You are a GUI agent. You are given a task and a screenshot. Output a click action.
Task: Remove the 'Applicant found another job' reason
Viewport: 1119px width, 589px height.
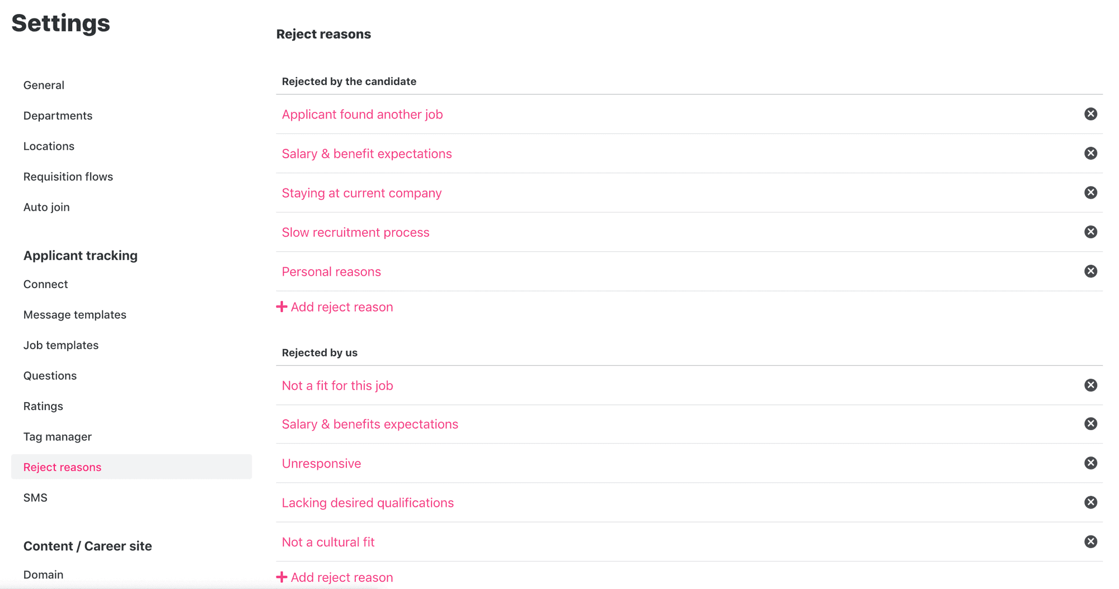coord(1090,114)
